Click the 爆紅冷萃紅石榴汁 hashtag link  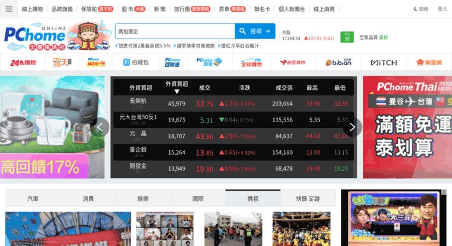click(x=238, y=46)
